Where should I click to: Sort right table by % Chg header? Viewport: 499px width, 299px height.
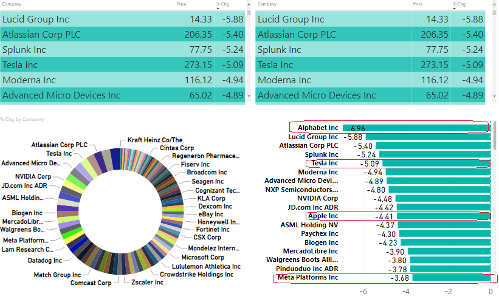pos(459,4)
